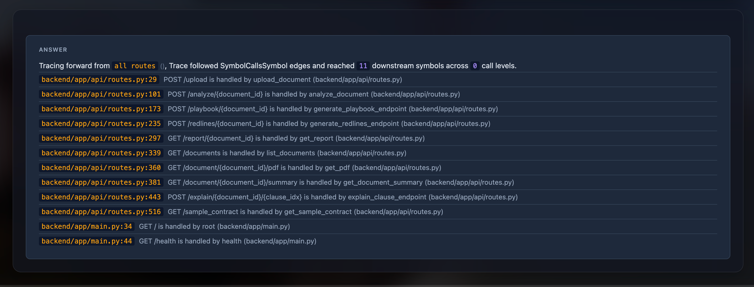Click the 'all routes' symbol chip
Screen dimensions: 754x287
click(135, 66)
